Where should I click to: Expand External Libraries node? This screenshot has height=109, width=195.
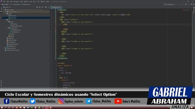coord(4,48)
